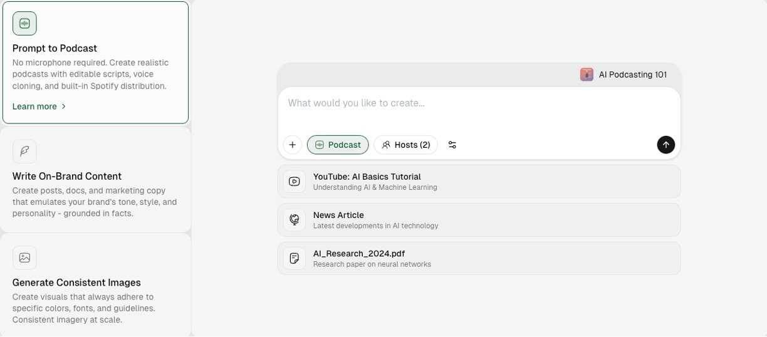Click the black arrow submit button
The height and width of the screenshot is (337, 767).
(x=665, y=145)
